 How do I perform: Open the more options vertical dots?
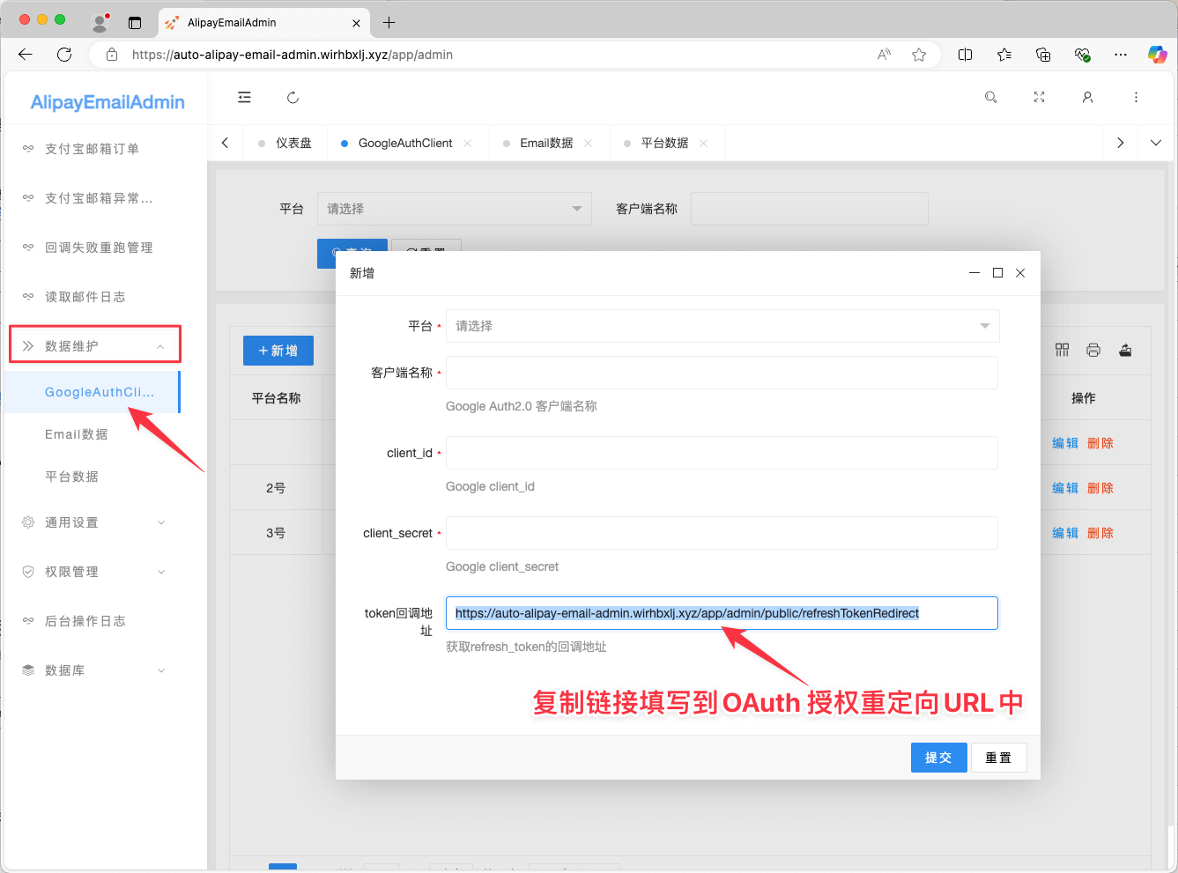1136,98
